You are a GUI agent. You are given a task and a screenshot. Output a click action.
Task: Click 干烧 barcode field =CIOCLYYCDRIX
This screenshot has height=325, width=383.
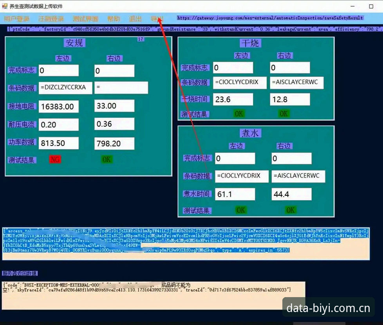point(240,82)
